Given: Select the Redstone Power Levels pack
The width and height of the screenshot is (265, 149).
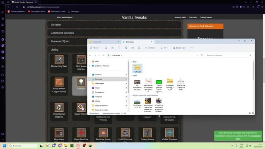Looking at the screenshot, I should tap(103, 135).
